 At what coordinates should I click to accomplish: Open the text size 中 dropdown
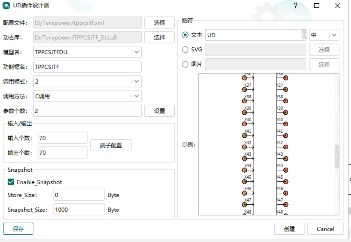[x=334, y=35]
